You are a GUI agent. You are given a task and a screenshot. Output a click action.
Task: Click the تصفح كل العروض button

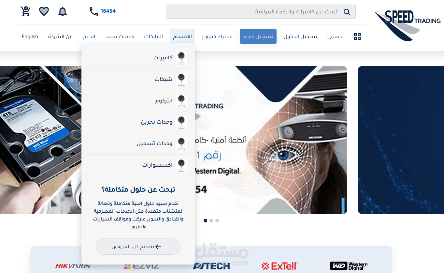[138, 247]
